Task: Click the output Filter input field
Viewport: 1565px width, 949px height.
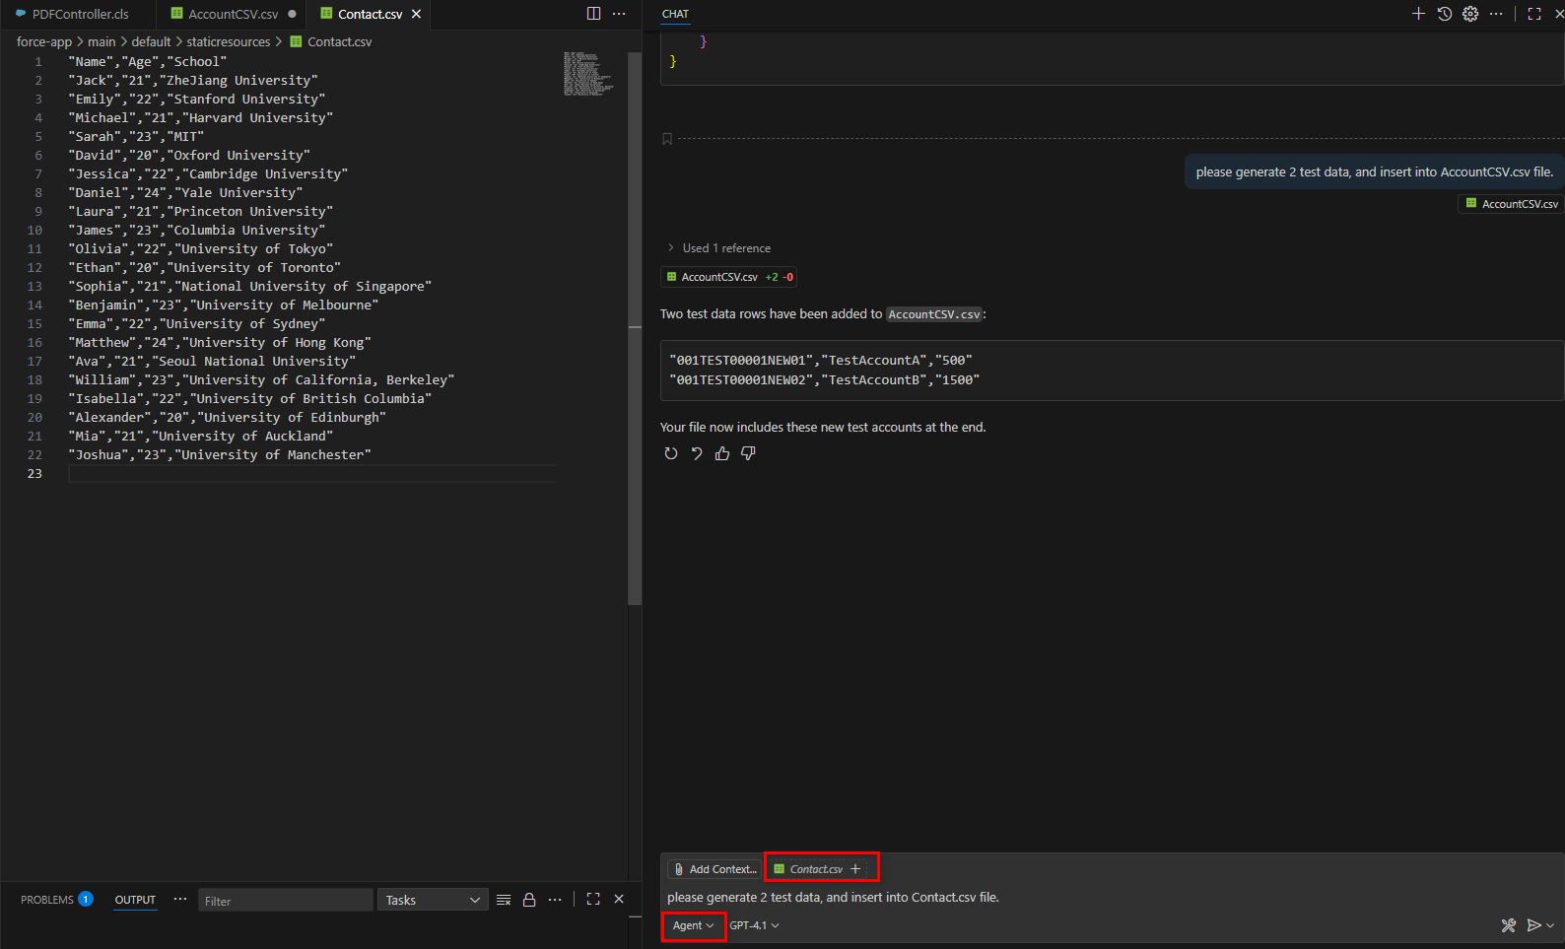Action: [x=285, y=901]
